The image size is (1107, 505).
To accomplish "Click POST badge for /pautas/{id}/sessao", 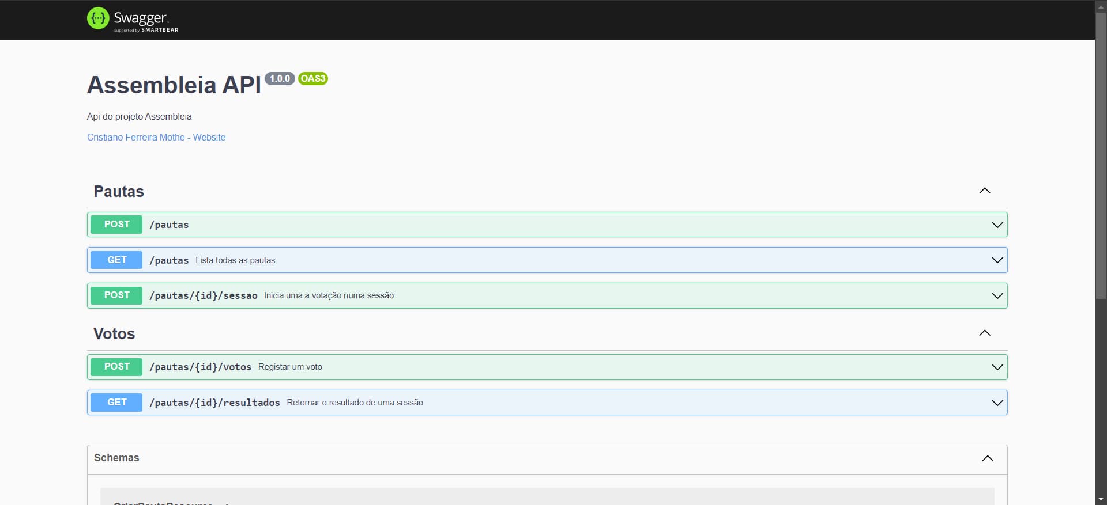I will click(x=116, y=295).
